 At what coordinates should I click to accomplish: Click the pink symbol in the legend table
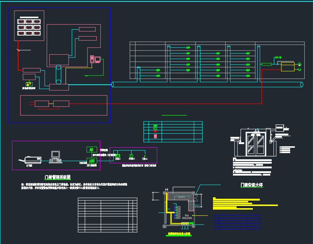pos(155,136)
